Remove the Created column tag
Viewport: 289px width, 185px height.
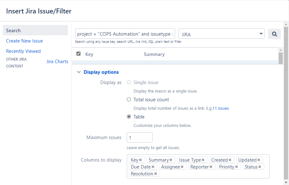tap(230, 160)
